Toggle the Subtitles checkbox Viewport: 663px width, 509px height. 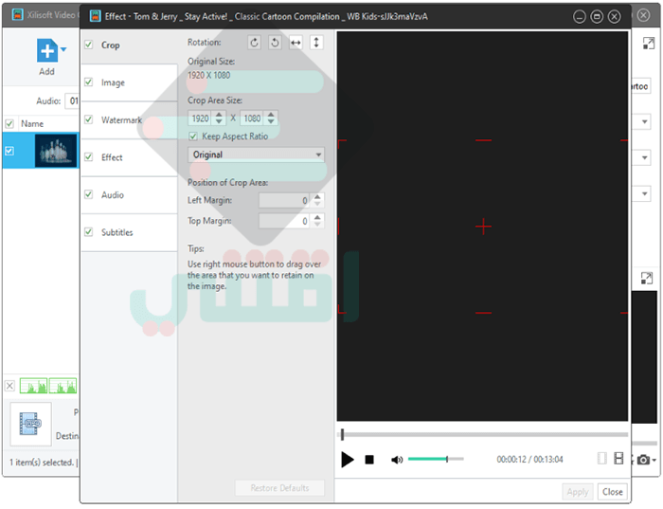[88, 232]
